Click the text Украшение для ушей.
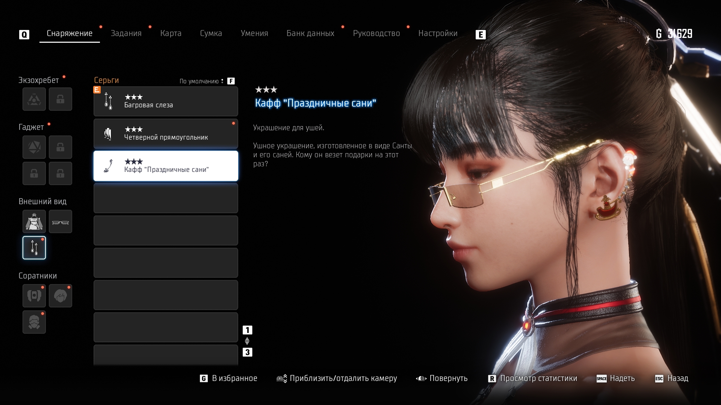Screen dimensions: 721x405 point(289,128)
